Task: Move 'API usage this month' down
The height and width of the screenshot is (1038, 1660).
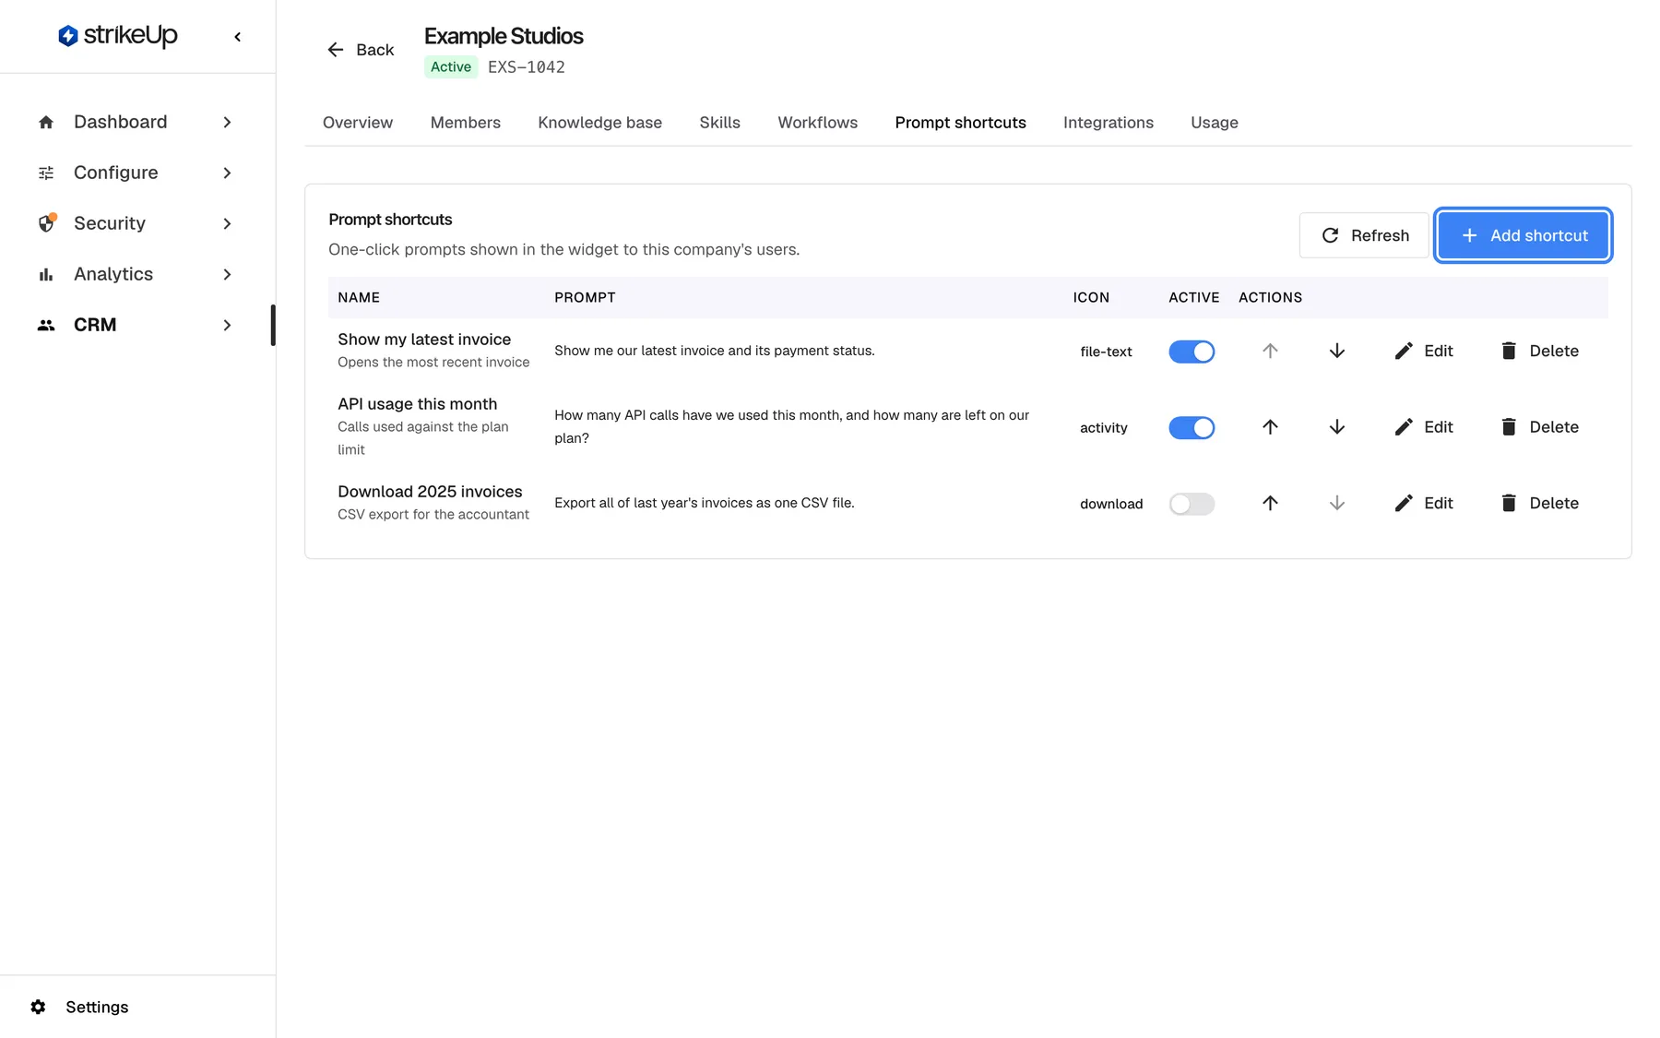Action: click(1337, 427)
